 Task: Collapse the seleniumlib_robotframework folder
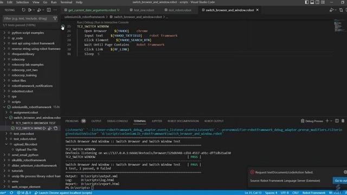[x=4, y=107]
